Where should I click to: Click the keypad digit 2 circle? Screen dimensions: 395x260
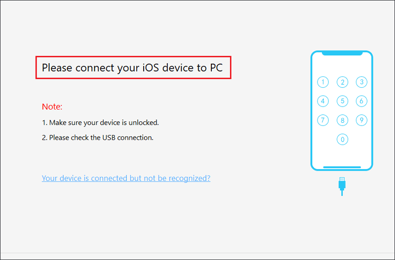pos(342,82)
